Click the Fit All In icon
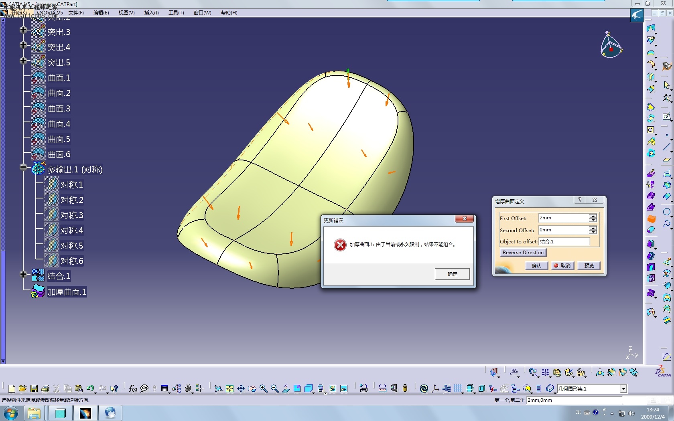Image resolution: width=674 pixels, height=421 pixels. click(x=229, y=389)
